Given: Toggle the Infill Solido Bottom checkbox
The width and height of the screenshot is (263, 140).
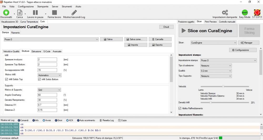Looking at the screenshot, I should [x=39, y=79].
